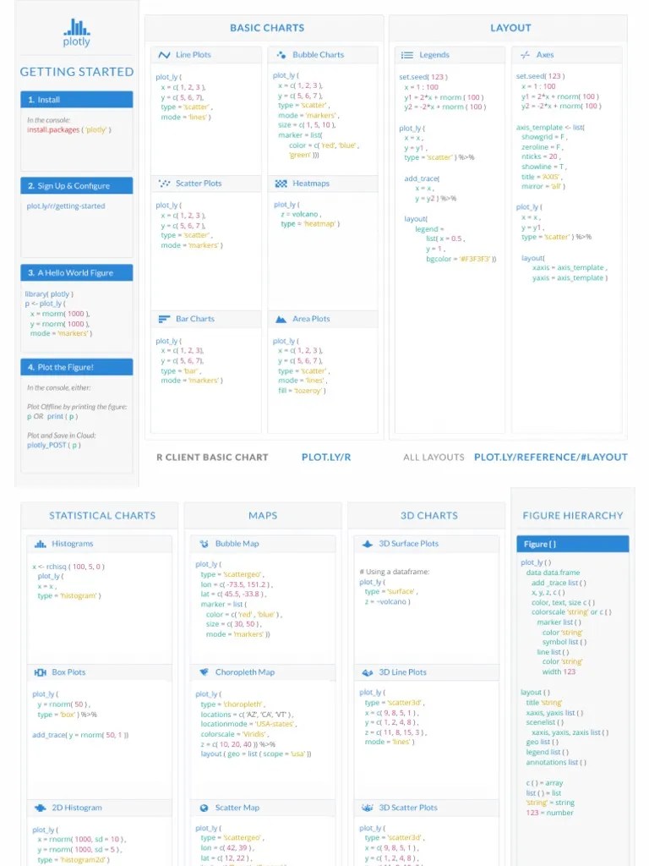Open the plot.ly/r/getting-started link
Image resolution: width=649 pixels, height=866 pixels.
pyautogui.click(x=66, y=206)
